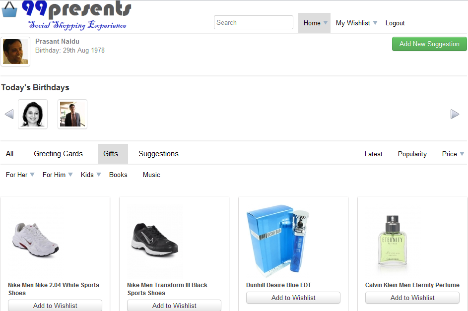Focus the Search input field
468x311 pixels.
pos(254,22)
